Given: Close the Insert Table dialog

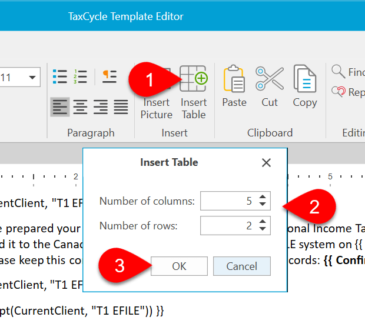Looking at the screenshot, I should (266, 162).
